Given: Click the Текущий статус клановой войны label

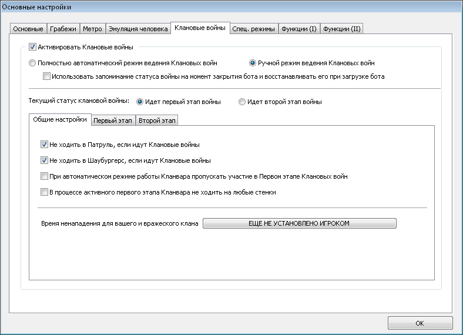Looking at the screenshot, I should pos(79,101).
